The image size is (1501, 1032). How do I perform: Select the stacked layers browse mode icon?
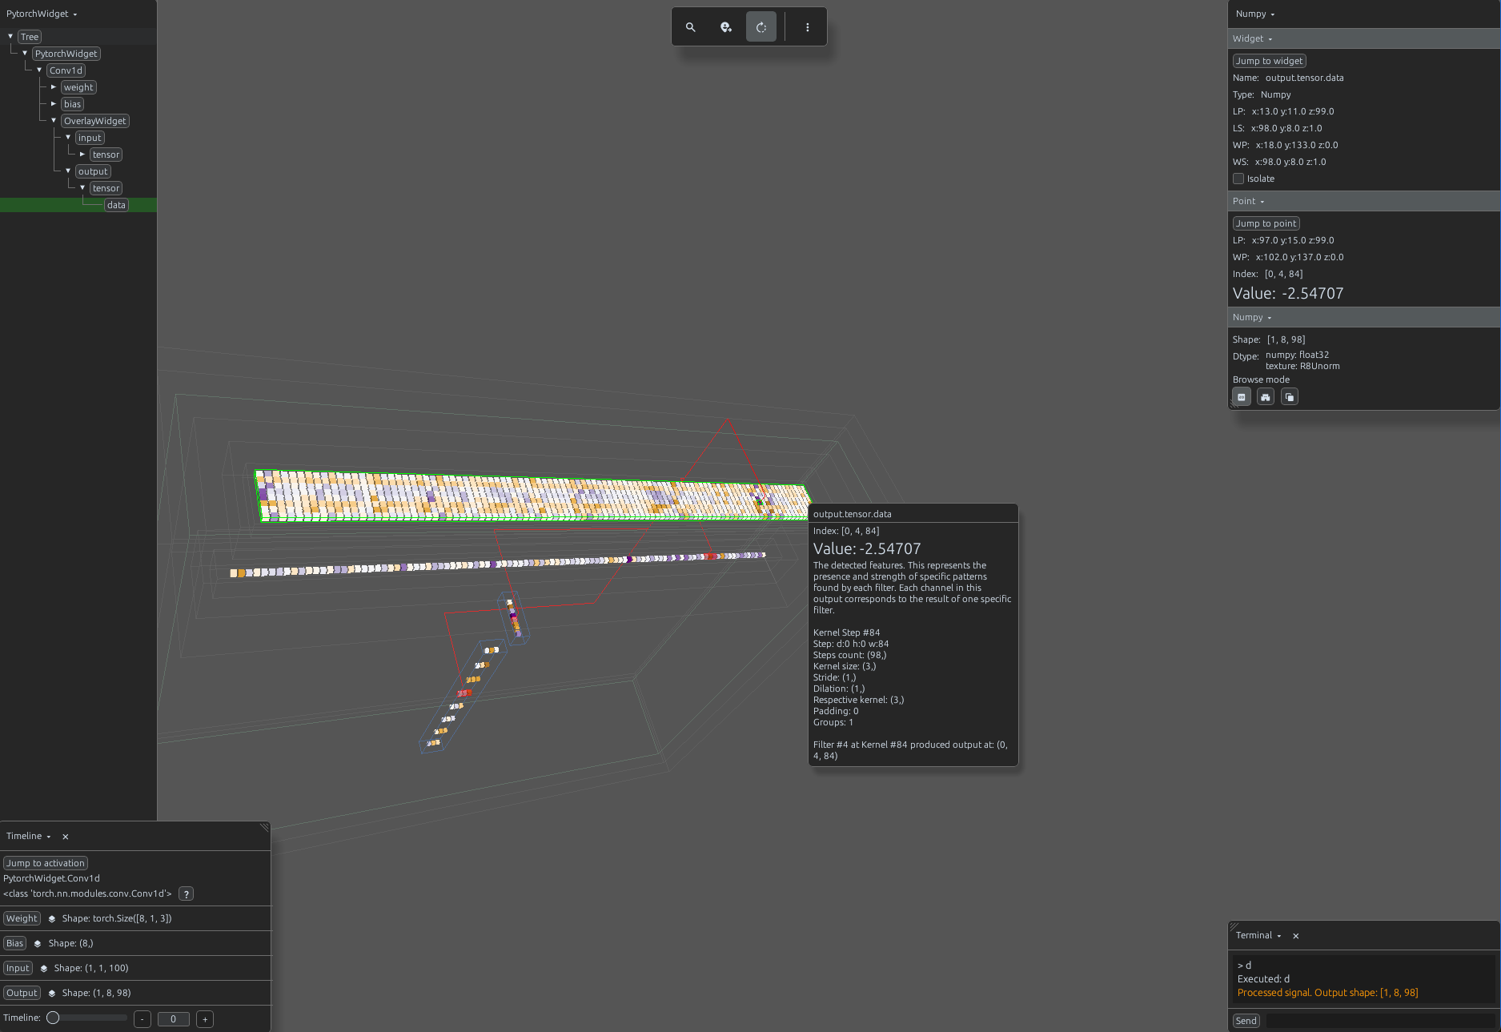point(1290,397)
